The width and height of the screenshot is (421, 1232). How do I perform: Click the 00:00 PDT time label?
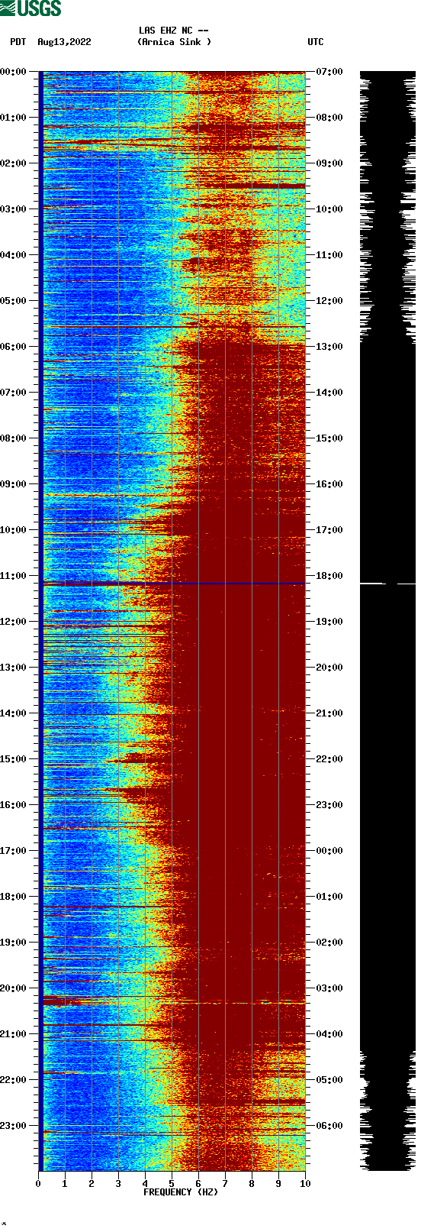(14, 72)
